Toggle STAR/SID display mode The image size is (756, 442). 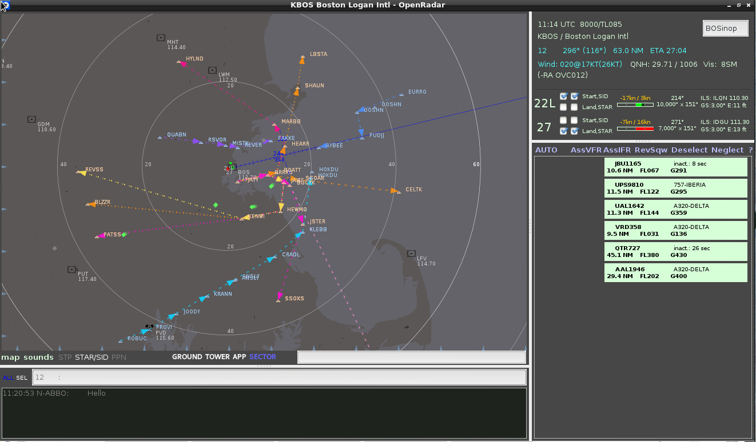91,357
